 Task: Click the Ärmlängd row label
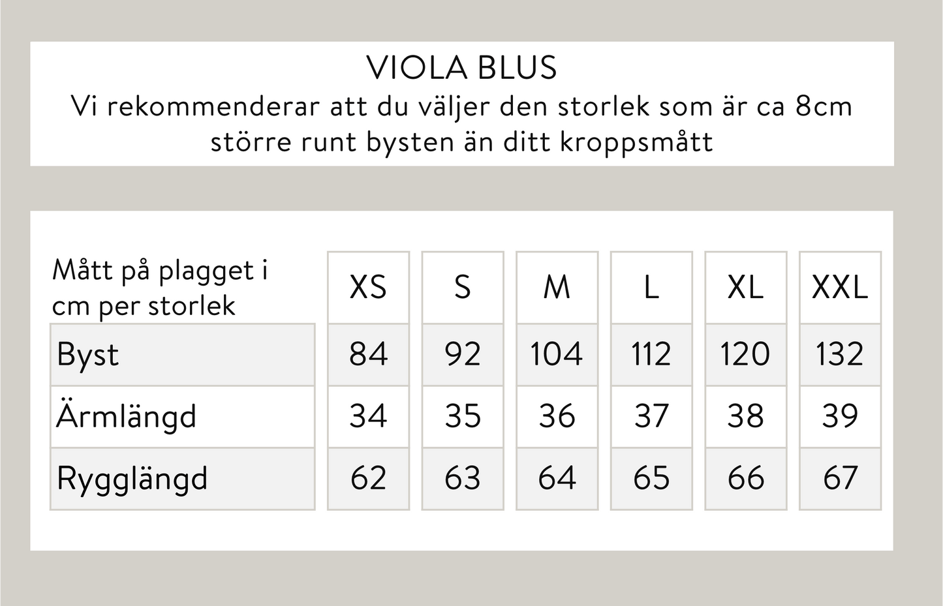pyautogui.click(x=126, y=416)
